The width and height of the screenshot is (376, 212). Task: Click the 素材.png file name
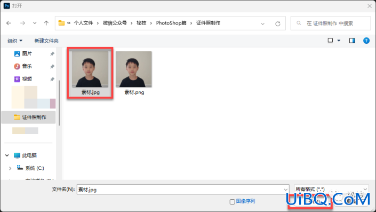134,92
